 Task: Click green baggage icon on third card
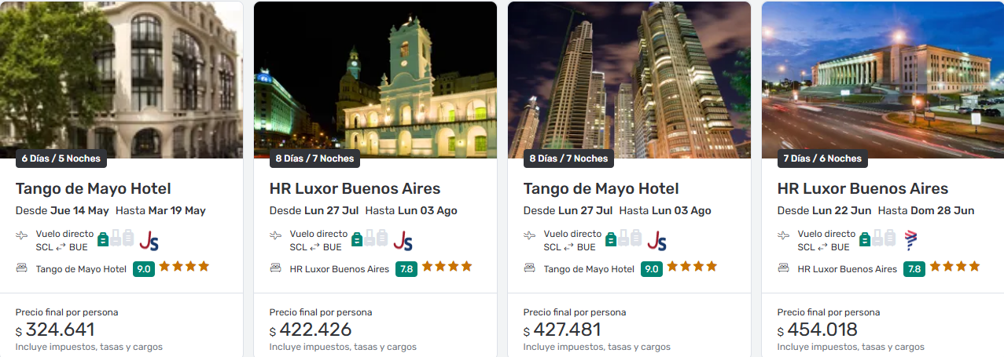(611, 238)
